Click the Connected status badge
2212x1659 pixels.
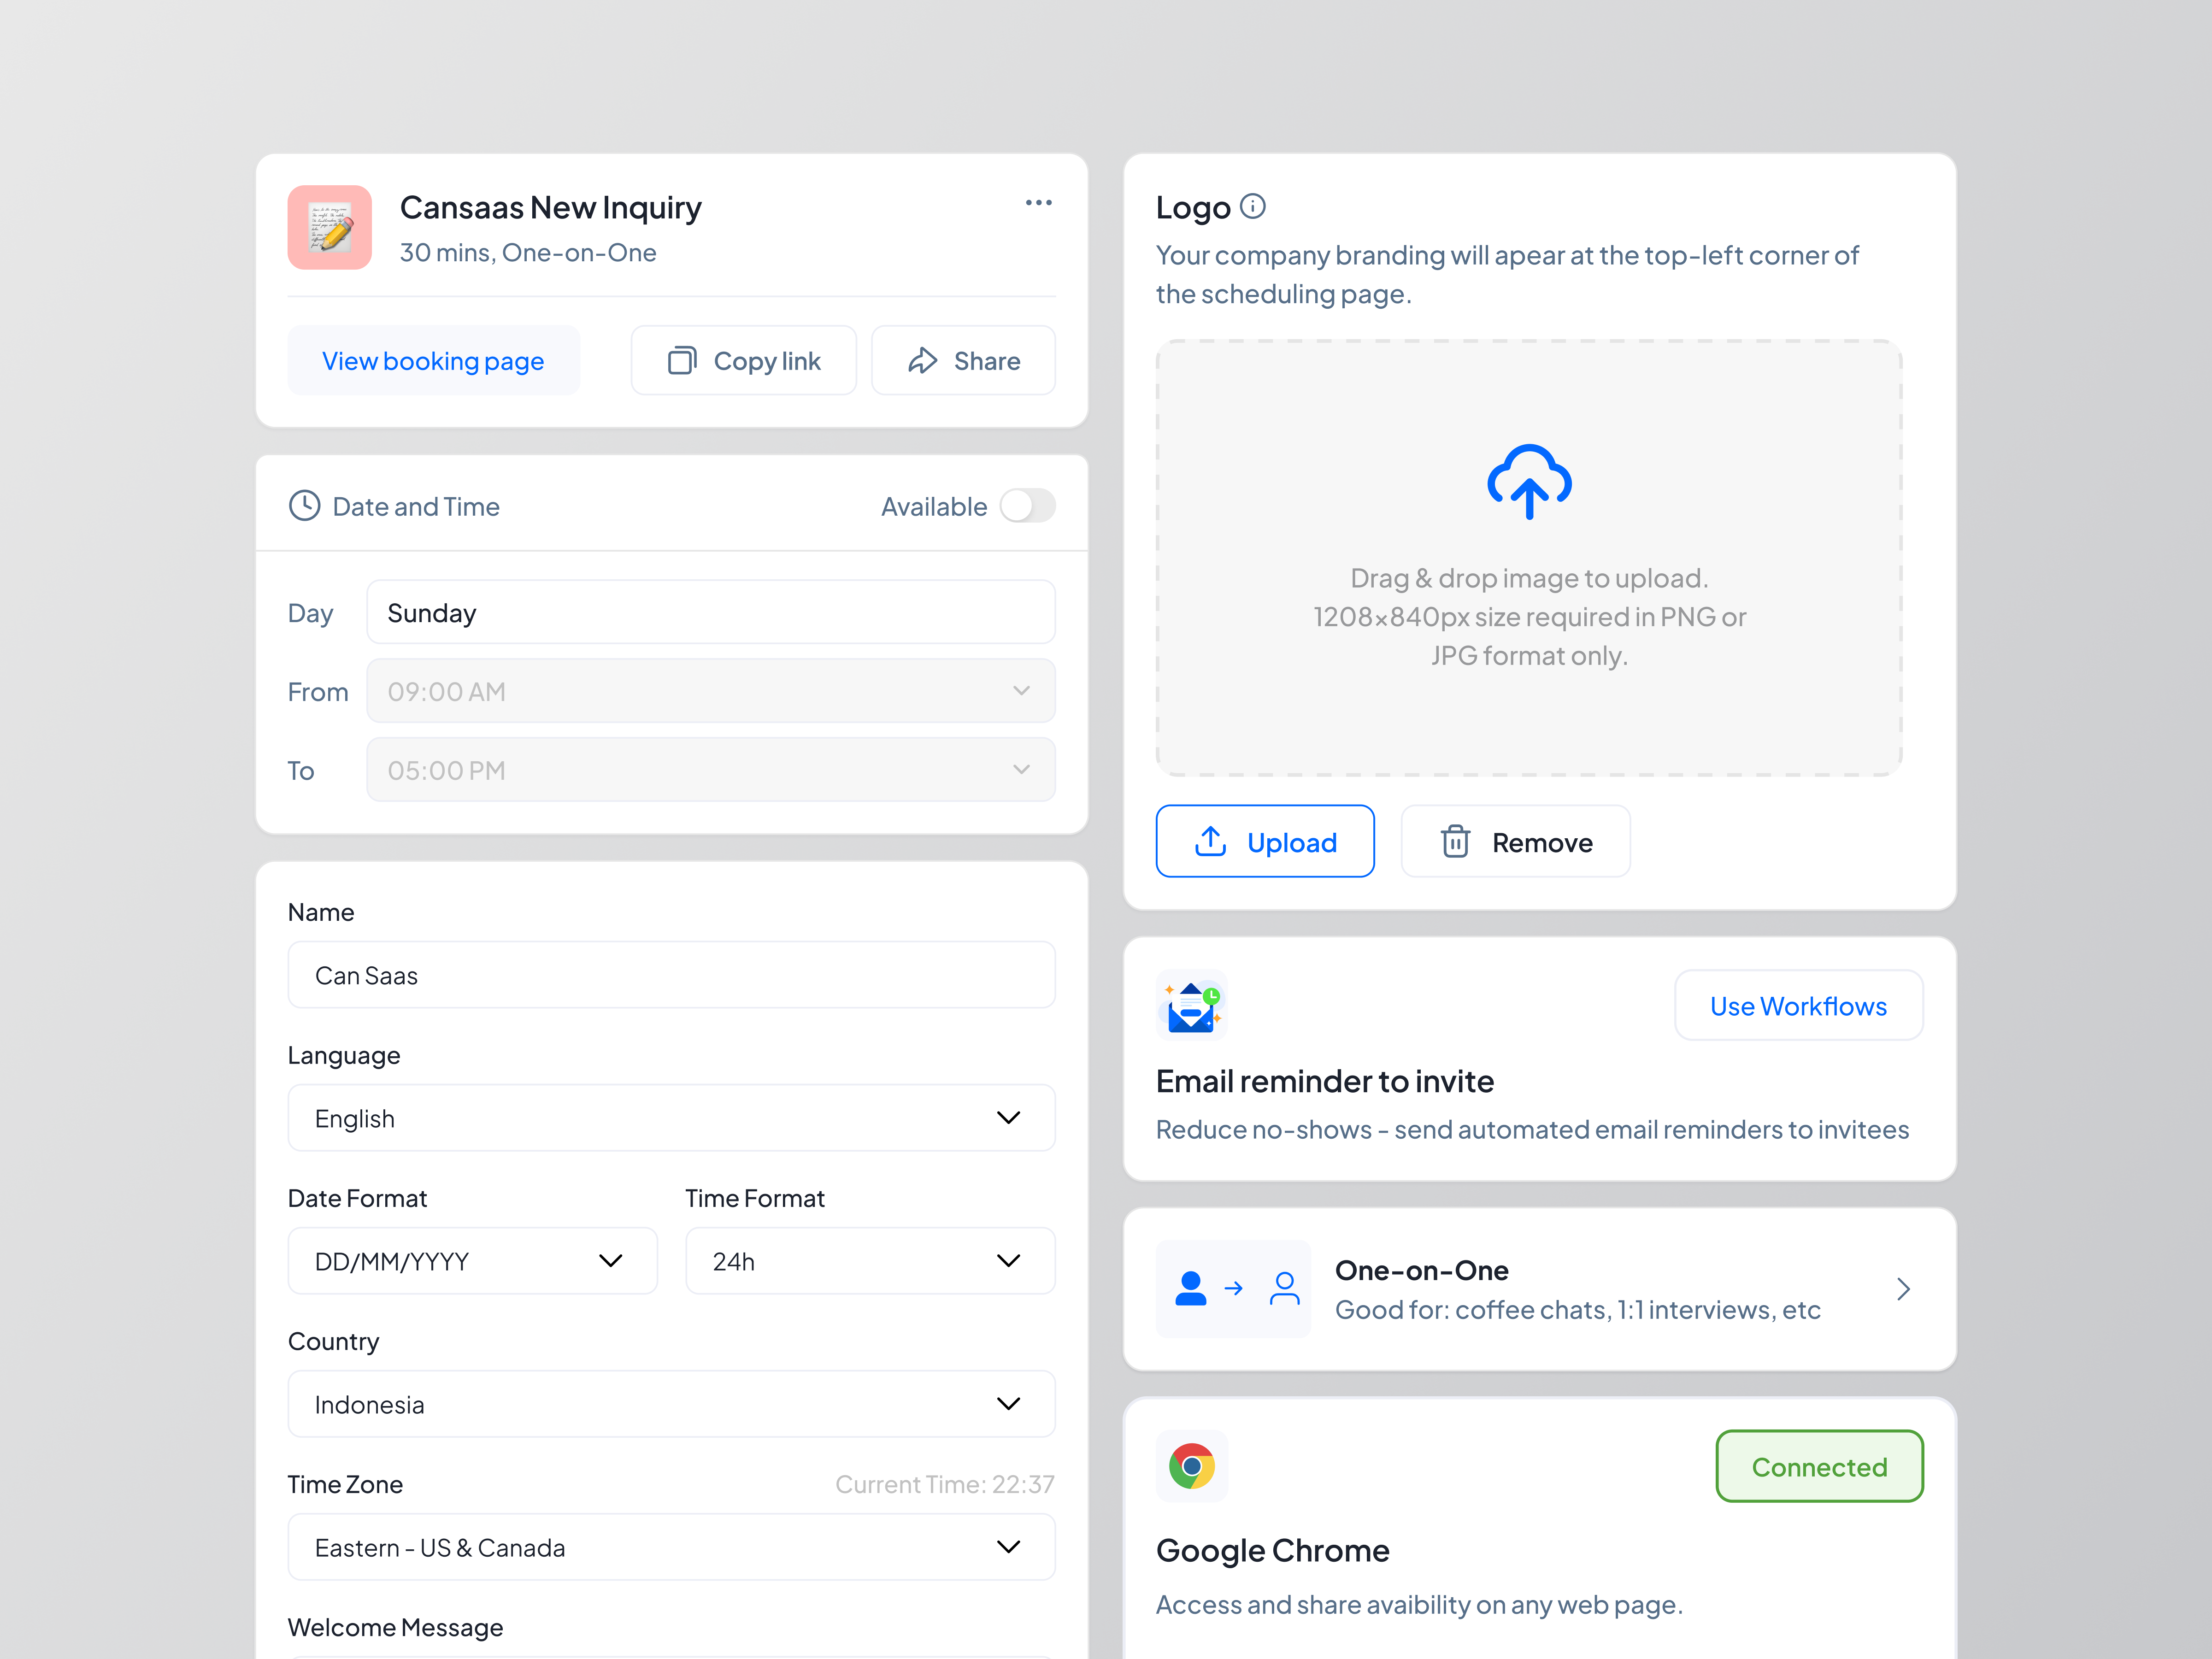pos(1819,1466)
